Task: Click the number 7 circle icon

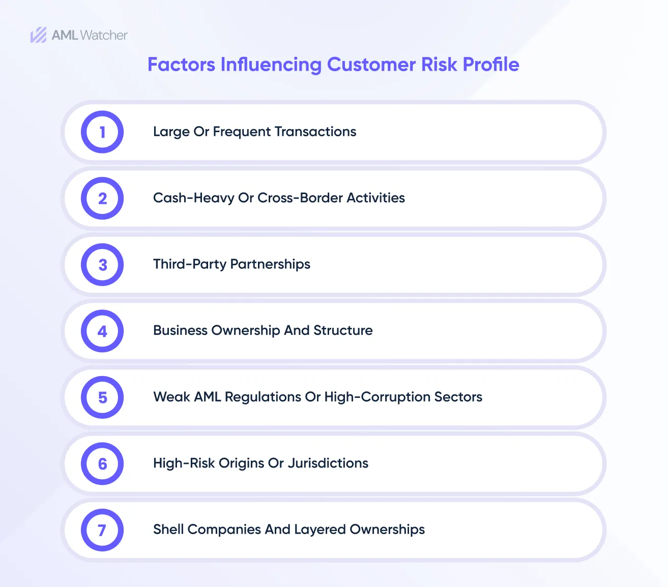Action: click(102, 530)
